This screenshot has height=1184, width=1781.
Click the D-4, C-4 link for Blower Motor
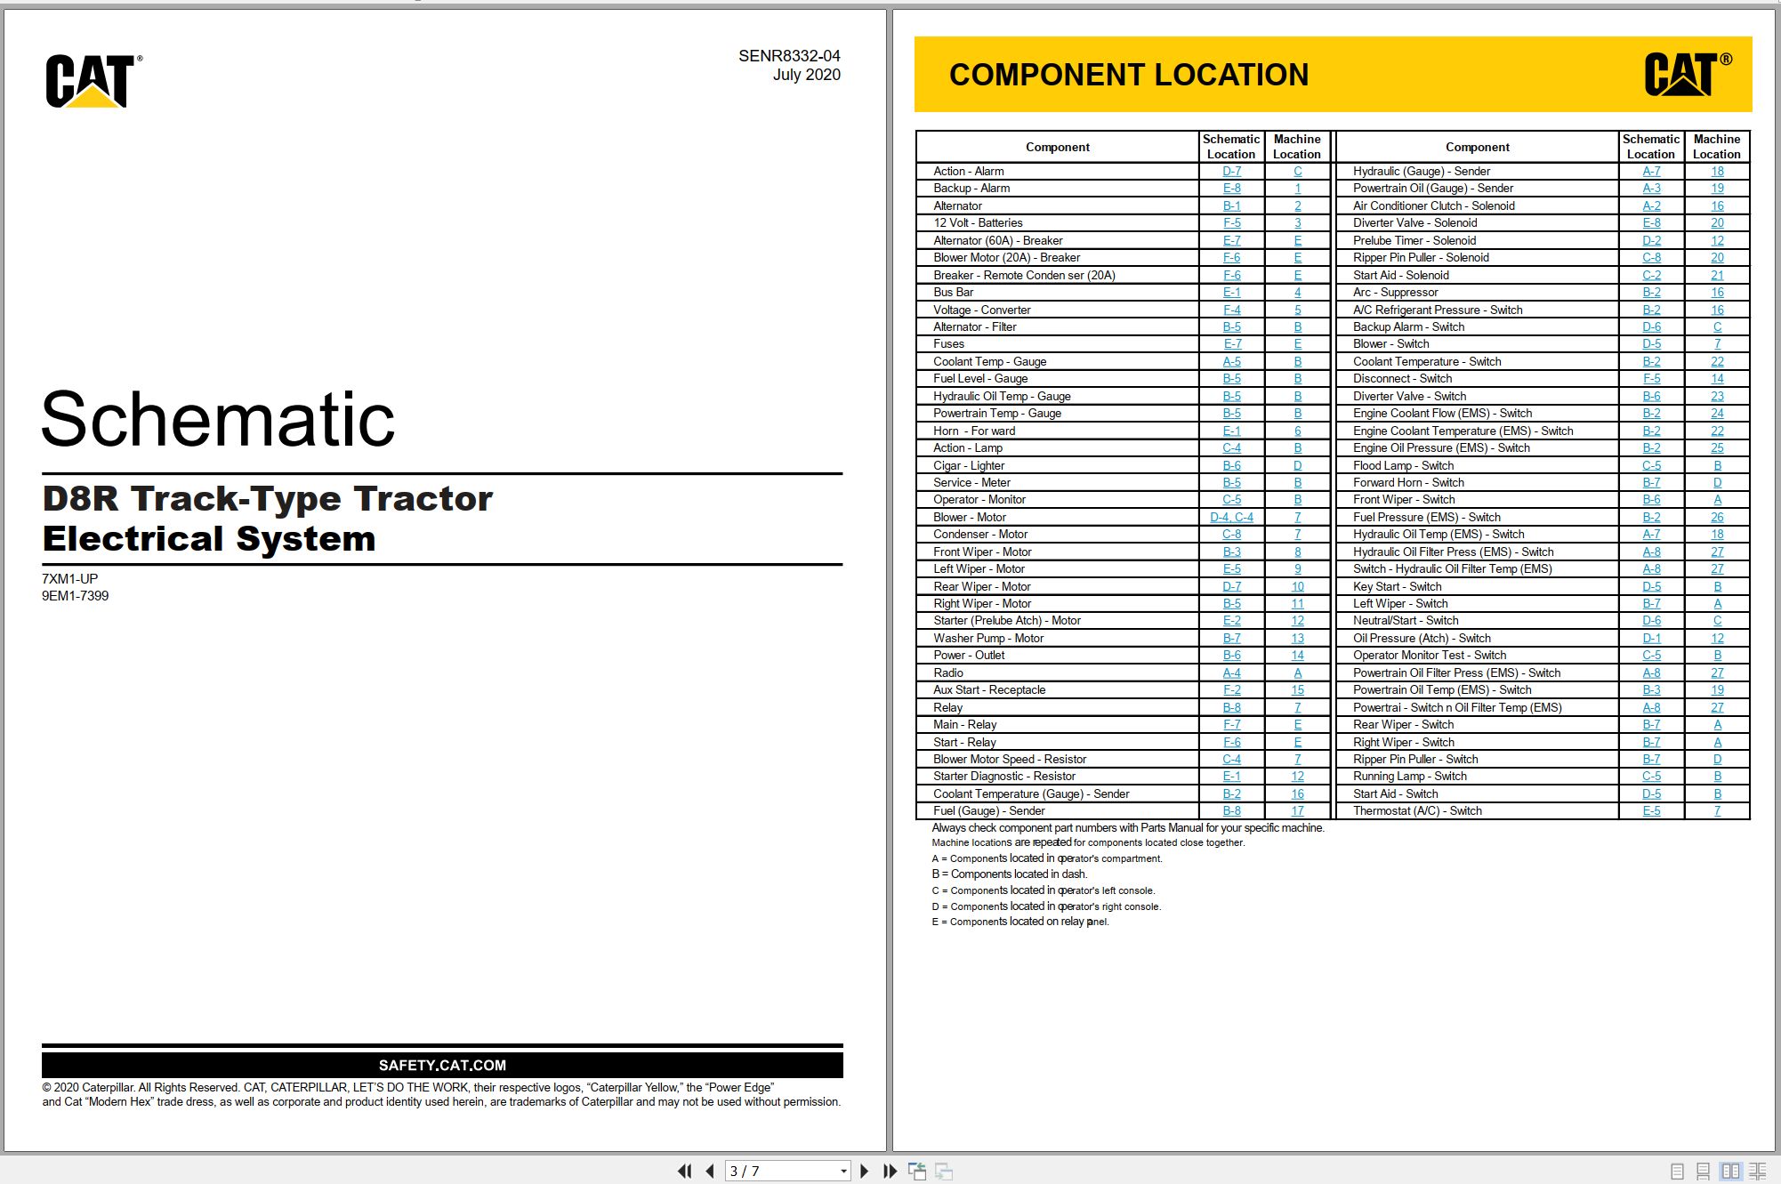[x=1231, y=517]
